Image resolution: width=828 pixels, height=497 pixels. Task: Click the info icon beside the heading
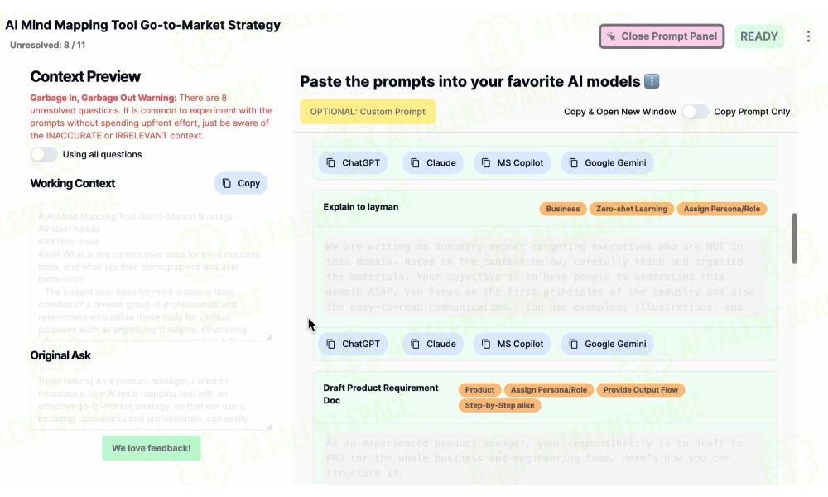(x=652, y=81)
